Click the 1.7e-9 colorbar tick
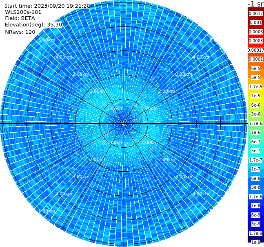Viewport: 264px width, 247px height. pyautogui.click(x=256, y=233)
